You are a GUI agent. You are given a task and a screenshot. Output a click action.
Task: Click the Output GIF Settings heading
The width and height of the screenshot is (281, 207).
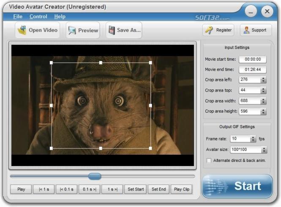tap(237, 127)
